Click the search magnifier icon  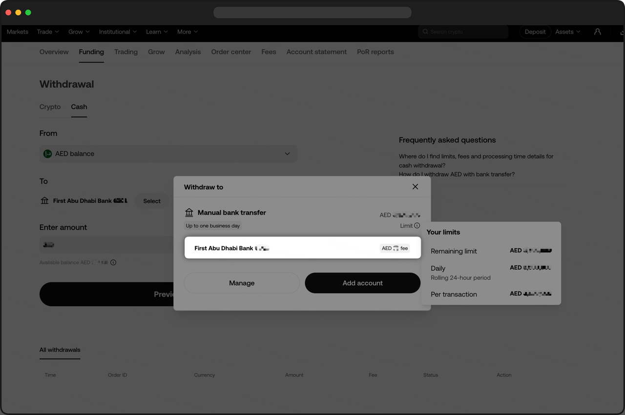point(425,32)
